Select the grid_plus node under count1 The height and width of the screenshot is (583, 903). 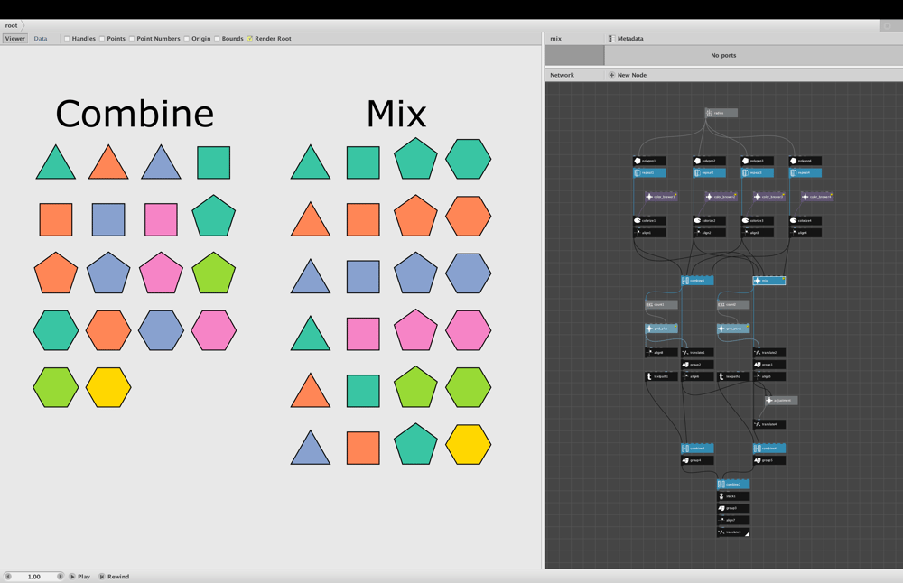pos(661,329)
